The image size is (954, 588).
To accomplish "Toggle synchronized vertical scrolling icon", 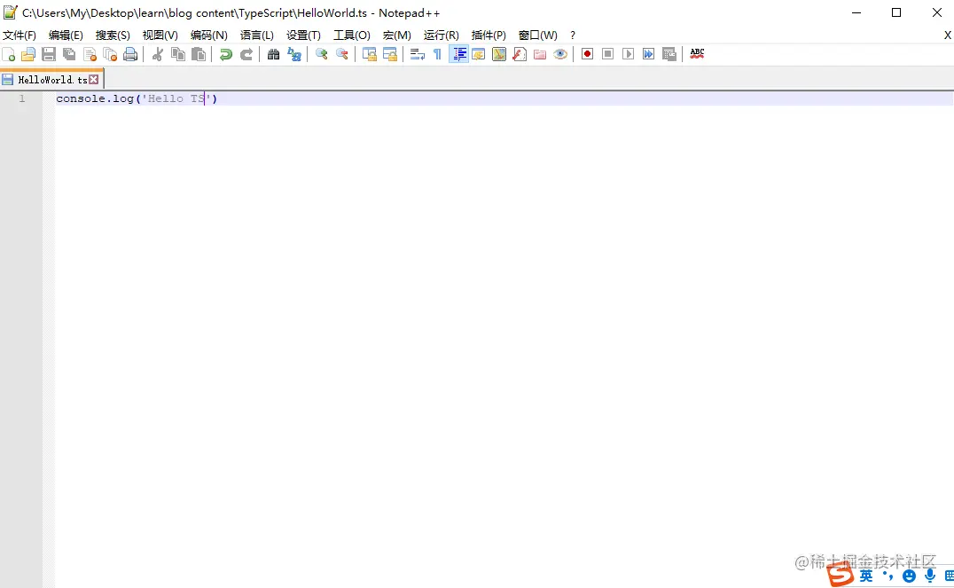I will coord(370,54).
